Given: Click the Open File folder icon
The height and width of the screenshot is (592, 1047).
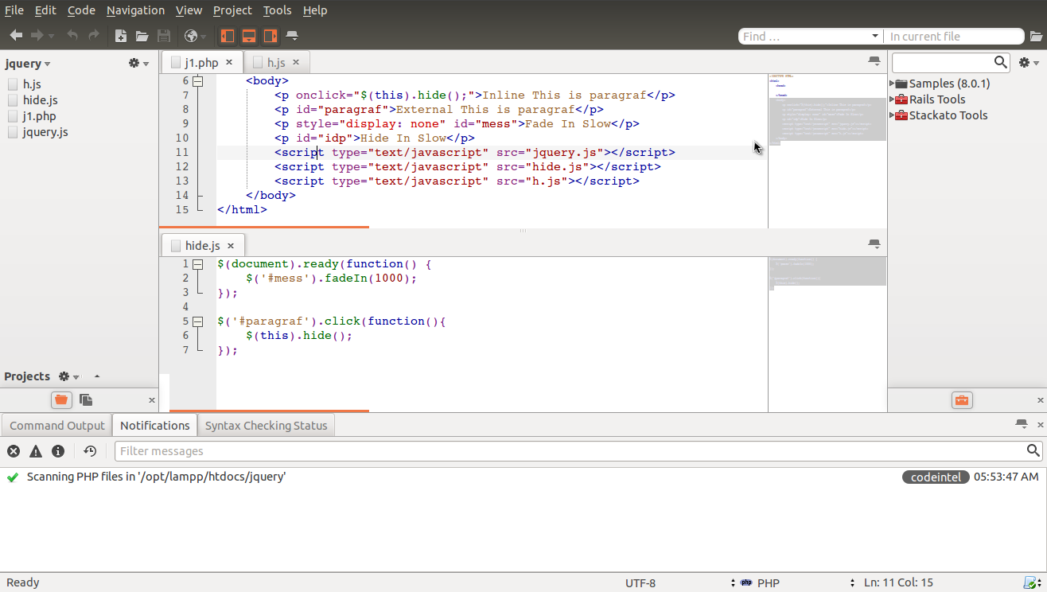Looking at the screenshot, I should click(143, 36).
